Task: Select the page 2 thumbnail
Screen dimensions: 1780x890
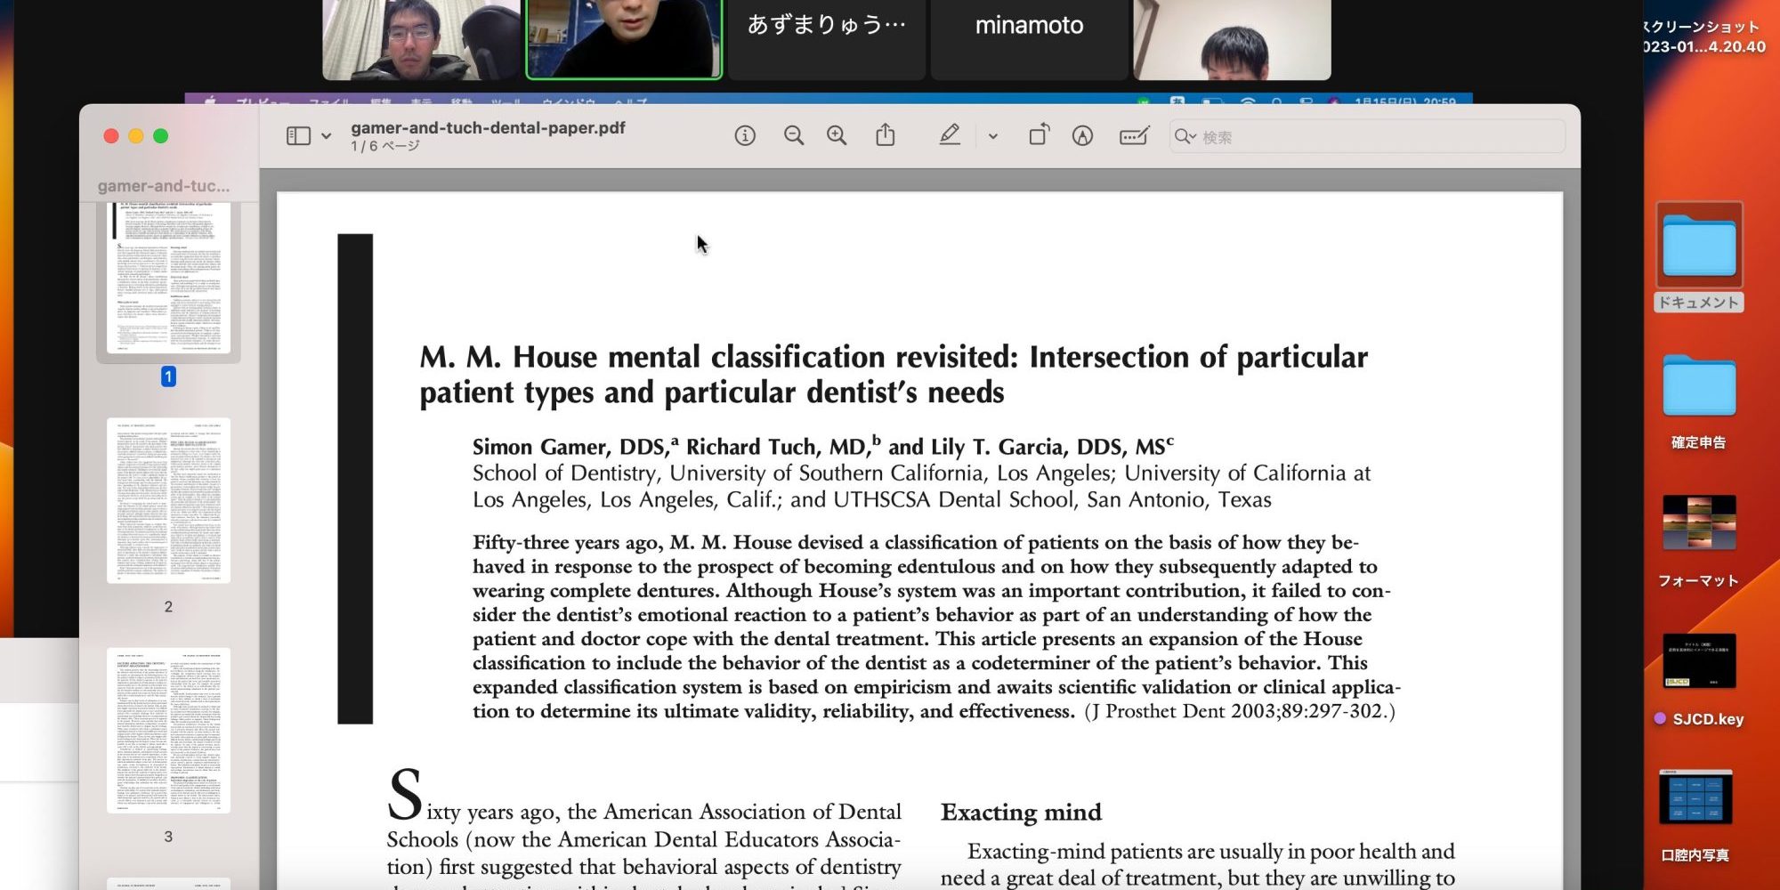Action: coord(168,501)
